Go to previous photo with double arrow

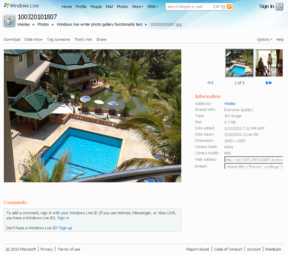coord(210,83)
